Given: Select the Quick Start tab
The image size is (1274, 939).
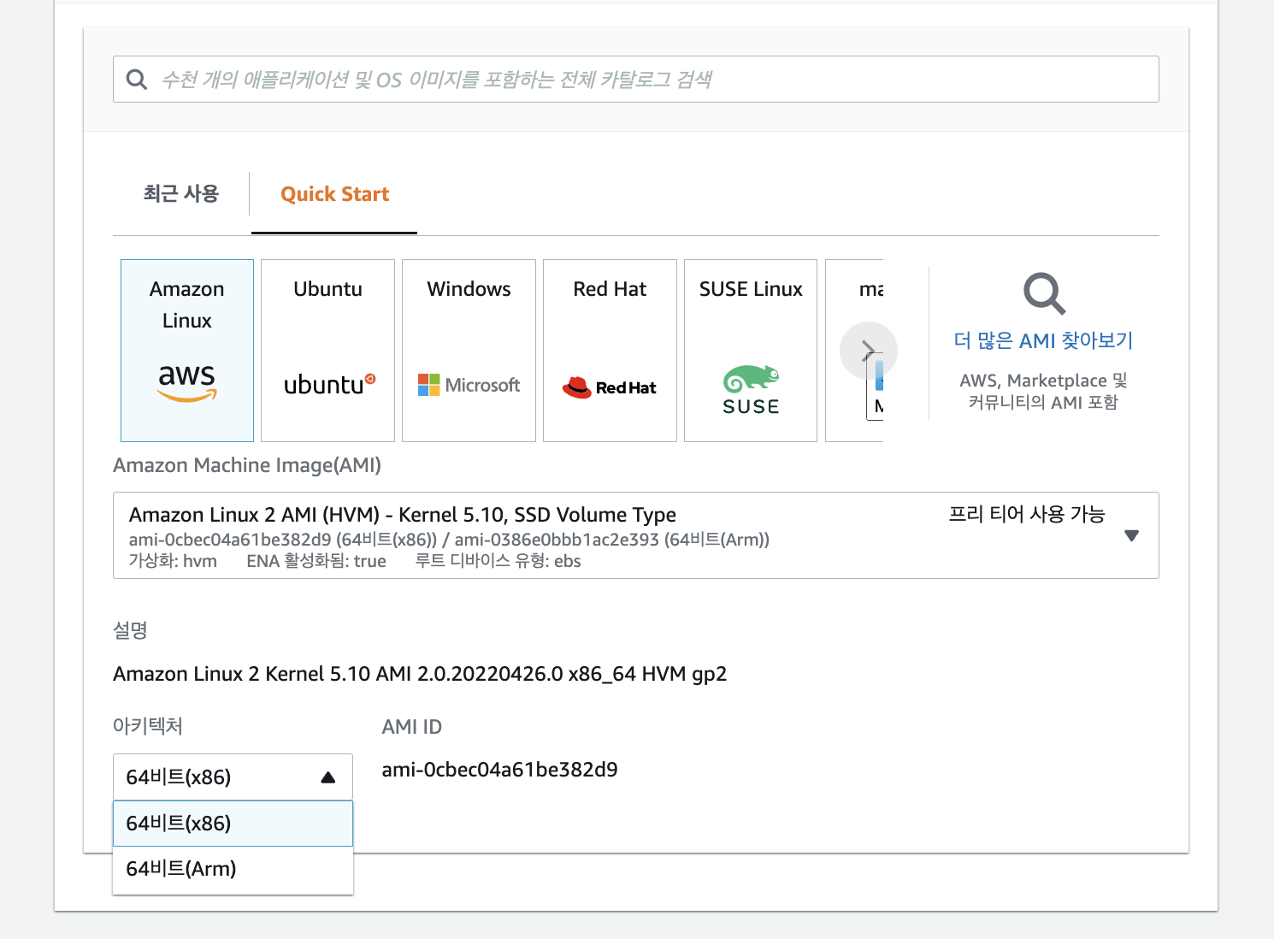Looking at the screenshot, I should (334, 194).
